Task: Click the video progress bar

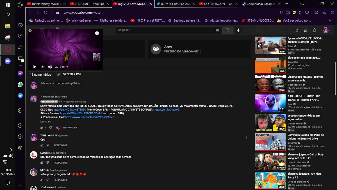Action: [65, 71]
